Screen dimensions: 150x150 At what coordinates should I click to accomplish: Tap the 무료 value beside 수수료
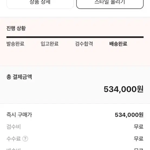click(139, 139)
